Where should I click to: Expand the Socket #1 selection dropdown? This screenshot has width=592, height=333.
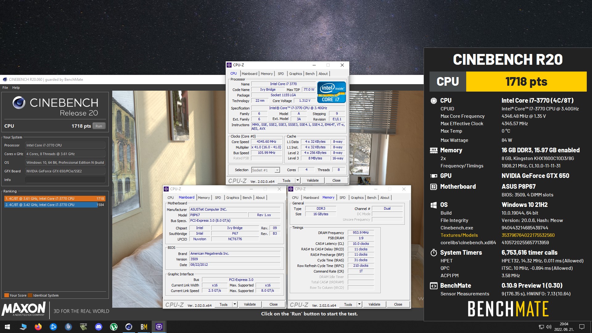click(x=277, y=170)
